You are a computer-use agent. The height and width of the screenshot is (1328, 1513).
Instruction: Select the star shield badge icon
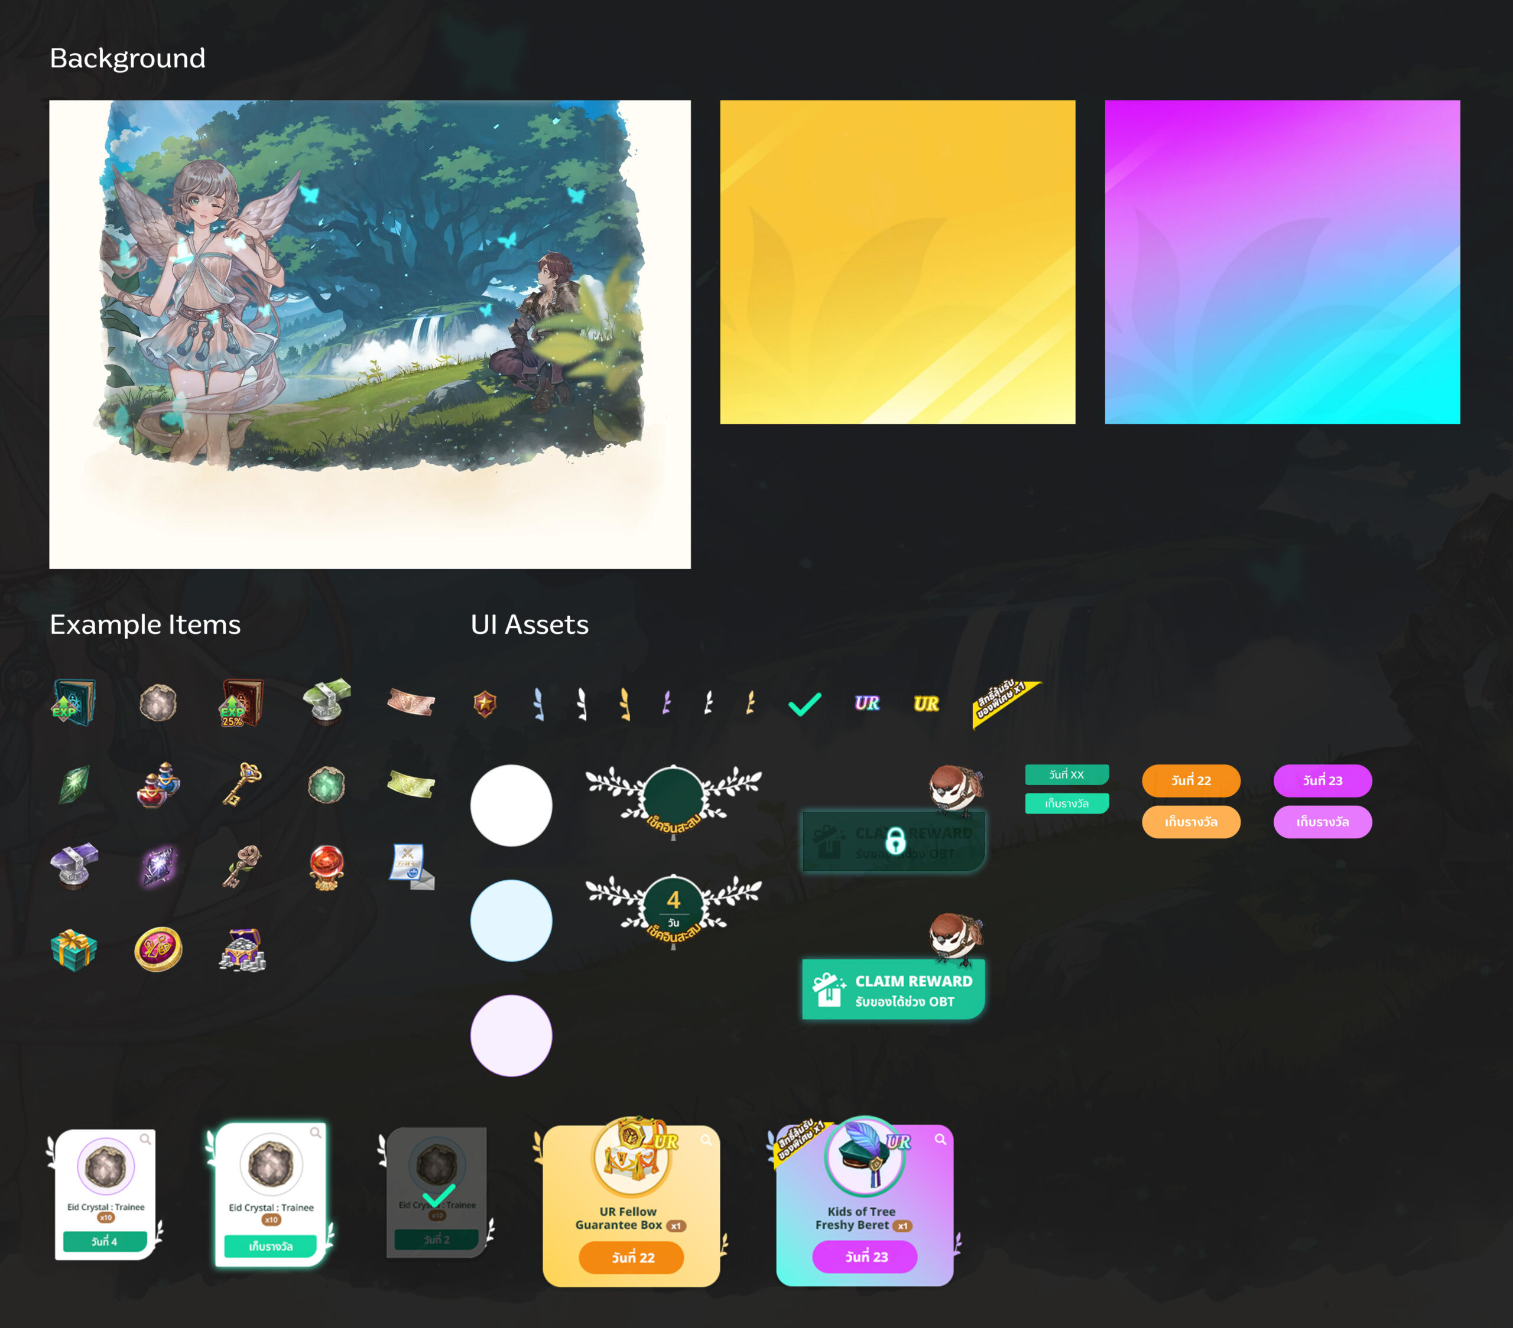coord(485,704)
